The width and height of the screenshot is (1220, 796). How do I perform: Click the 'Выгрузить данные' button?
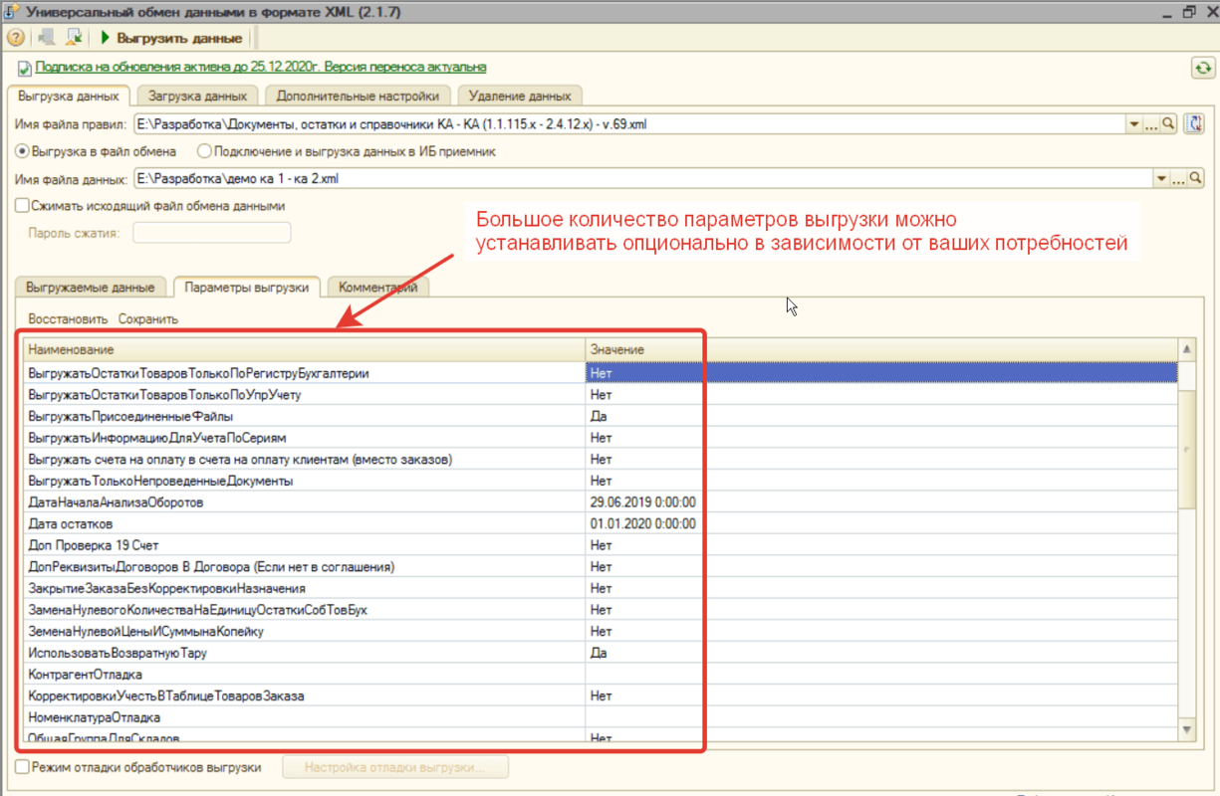[171, 38]
